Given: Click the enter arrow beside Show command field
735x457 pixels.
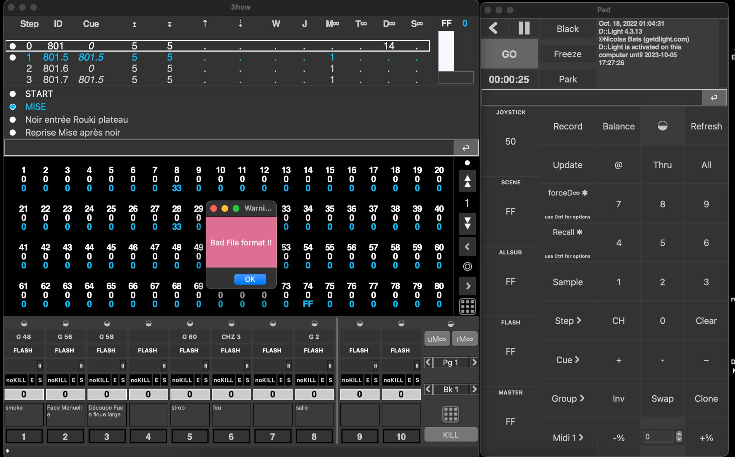Looking at the screenshot, I should [465, 148].
